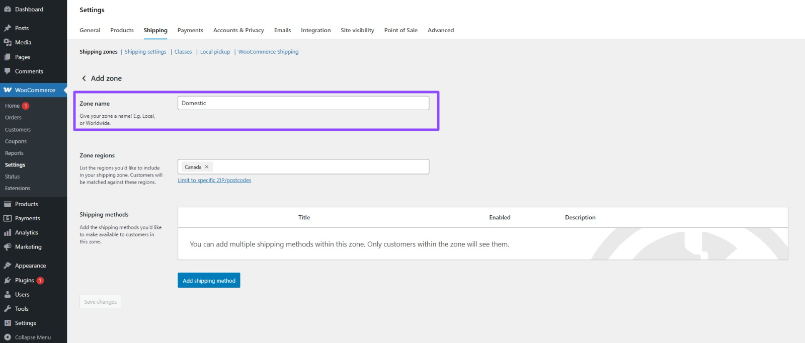This screenshot has height=343, width=805.
Task: Click the Products box icon in sidebar
Action: (x=8, y=204)
